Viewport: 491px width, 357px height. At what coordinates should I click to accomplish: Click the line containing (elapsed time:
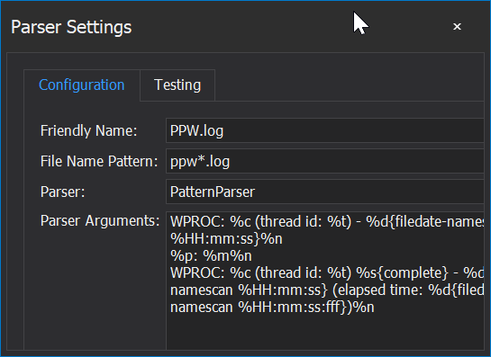[x=327, y=290]
